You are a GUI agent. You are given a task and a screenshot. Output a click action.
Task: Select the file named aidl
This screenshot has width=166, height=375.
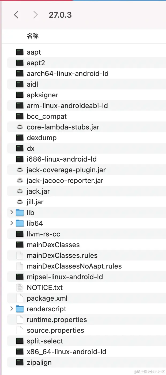tap(33, 84)
